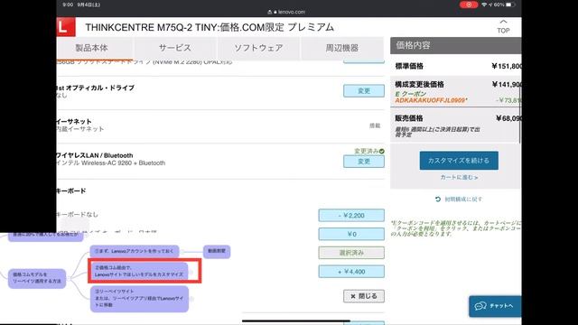This screenshot has width=578, height=325.
Task: Tap the red screen recording indicator
Action: pos(469,5)
